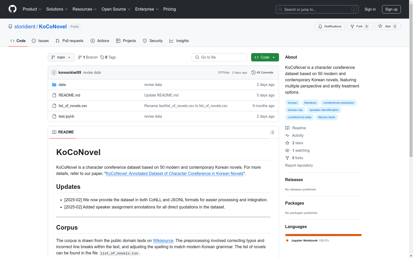The height and width of the screenshot is (258, 413).
Task: Click the README.md file icon
Action: click(x=54, y=95)
